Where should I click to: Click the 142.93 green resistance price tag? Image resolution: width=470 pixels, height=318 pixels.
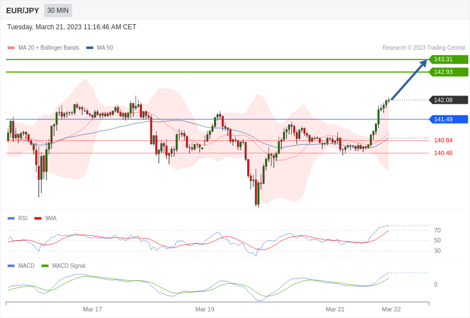[x=448, y=72]
